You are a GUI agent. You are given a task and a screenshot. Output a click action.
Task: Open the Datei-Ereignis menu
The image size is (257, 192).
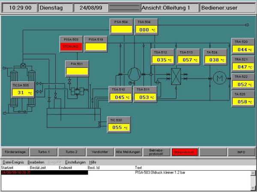coord(13,162)
